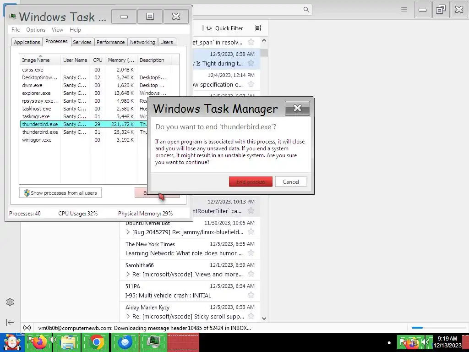Open the Help menu in Task Manager
The height and width of the screenshot is (352, 469).
tap(75, 30)
